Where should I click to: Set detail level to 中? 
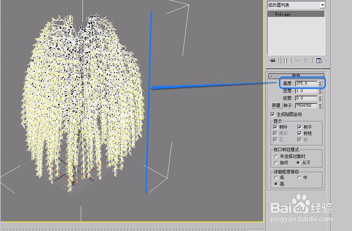point(299,178)
